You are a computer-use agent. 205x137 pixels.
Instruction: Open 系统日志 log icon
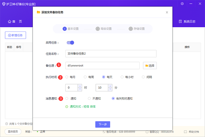pos(180,21)
